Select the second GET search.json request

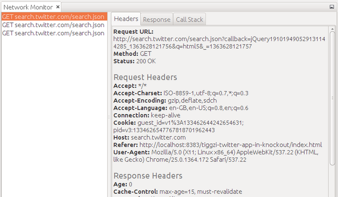coord(54,25)
